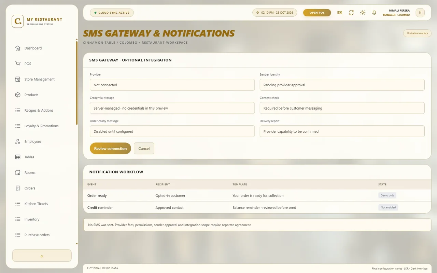Image resolution: width=437 pixels, height=273 pixels.
Task: Click the sidebar scroll down arrow
Action: pyautogui.click(x=76, y=244)
